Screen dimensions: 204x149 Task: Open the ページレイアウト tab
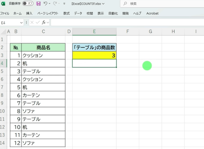tap(48, 13)
